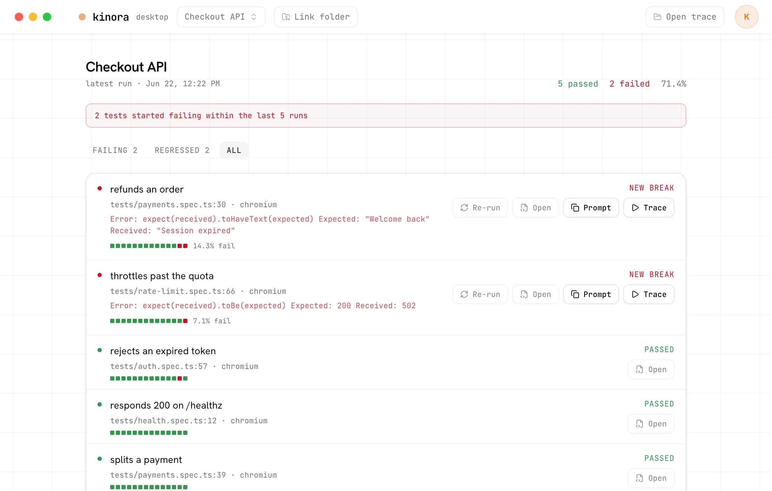This screenshot has width=772, height=491.
Task: Switch to the REGRESSED 2 tab
Action: click(x=182, y=150)
